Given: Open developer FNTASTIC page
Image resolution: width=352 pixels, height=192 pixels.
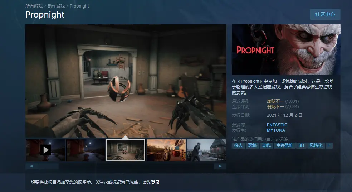Looking at the screenshot, I should (277, 125).
